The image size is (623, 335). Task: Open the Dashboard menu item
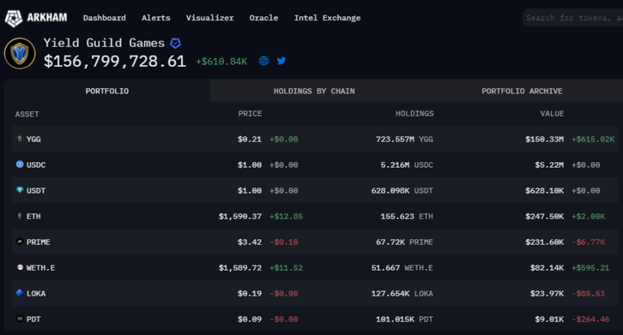click(105, 18)
